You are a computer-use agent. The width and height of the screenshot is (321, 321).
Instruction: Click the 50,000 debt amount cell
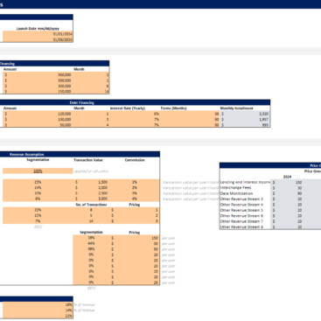(x=38, y=125)
